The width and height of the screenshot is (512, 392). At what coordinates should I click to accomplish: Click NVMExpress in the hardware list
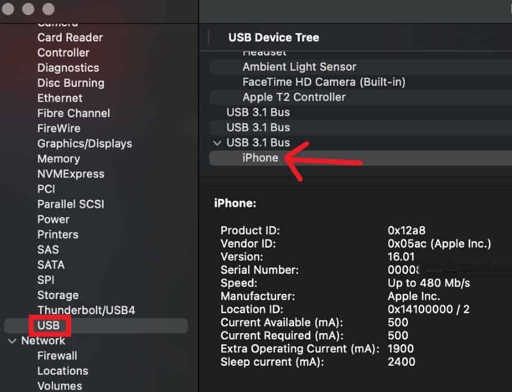tap(71, 174)
